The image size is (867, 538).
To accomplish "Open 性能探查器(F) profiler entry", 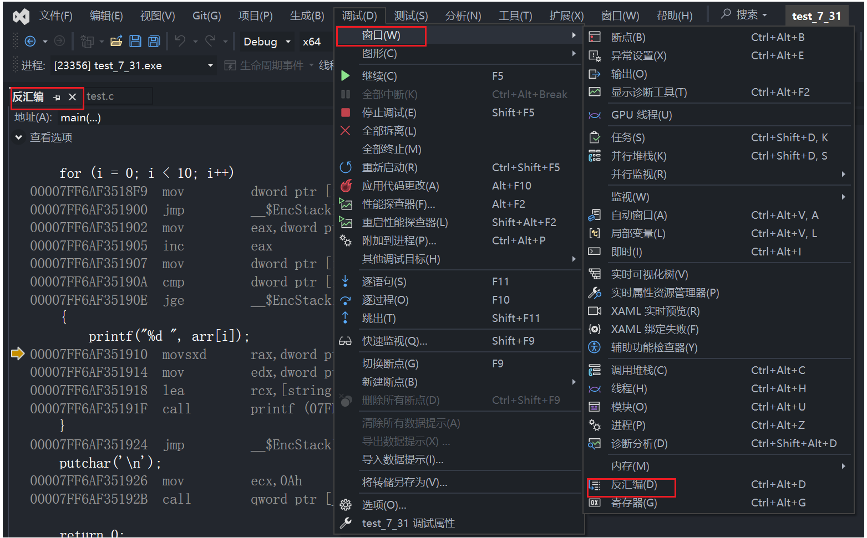I will [x=459, y=204].
